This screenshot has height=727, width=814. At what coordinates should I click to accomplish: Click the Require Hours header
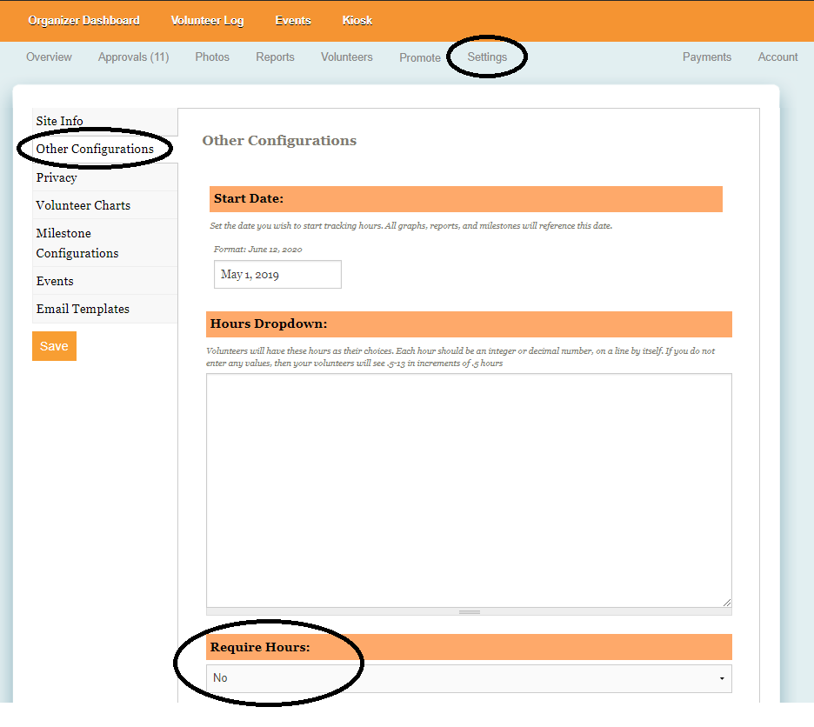click(469, 647)
